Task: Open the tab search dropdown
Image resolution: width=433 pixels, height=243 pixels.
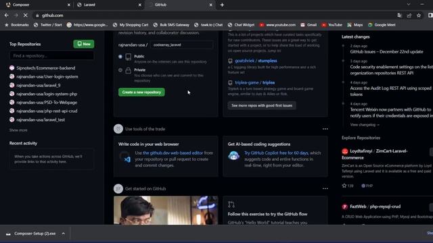Action: tap(409, 5)
